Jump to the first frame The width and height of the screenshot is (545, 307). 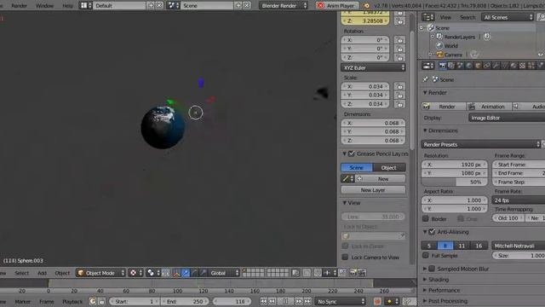(x=264, y=301)
